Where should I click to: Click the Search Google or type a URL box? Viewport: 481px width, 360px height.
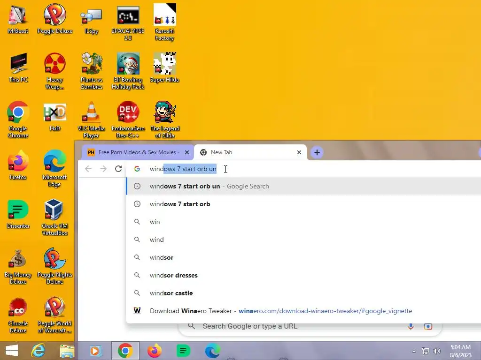pyautogui.click(x=310, y=326)
